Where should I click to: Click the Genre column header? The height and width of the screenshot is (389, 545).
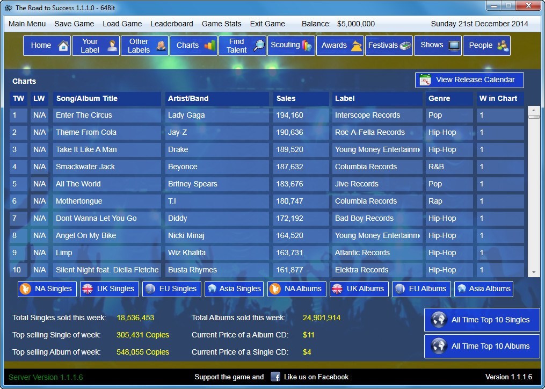coord(449,98)
